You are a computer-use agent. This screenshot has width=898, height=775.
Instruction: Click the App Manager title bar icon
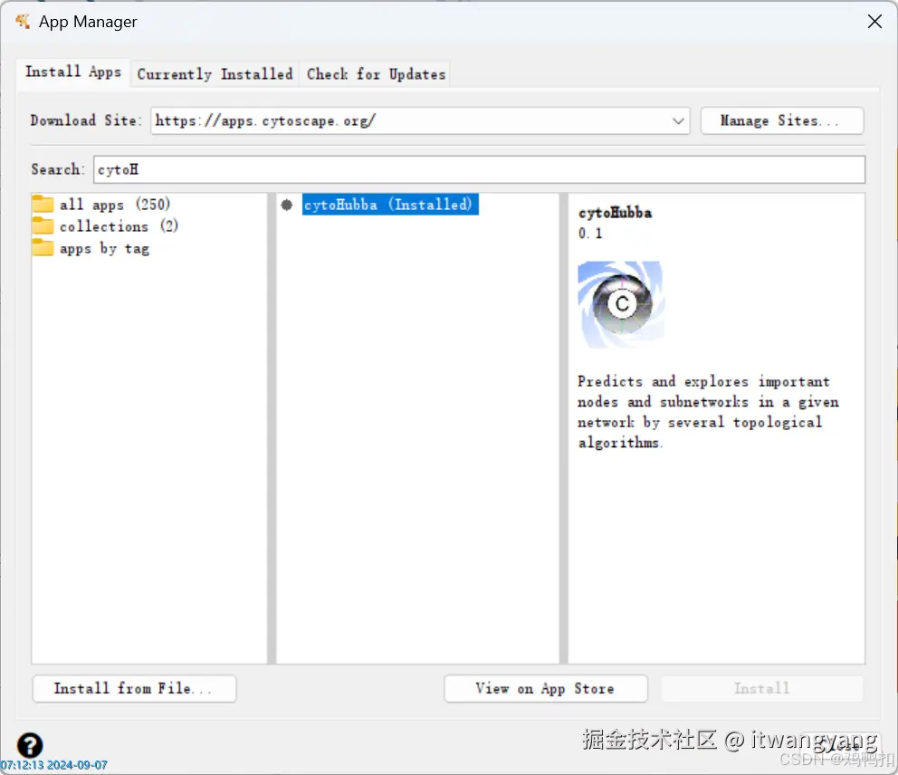[x=23, y=22]
